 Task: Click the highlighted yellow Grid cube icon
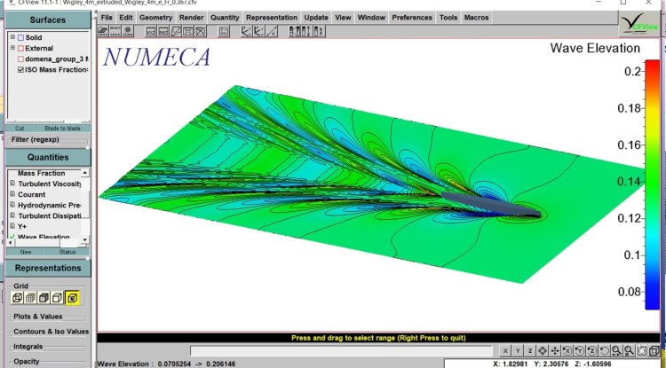72,298
